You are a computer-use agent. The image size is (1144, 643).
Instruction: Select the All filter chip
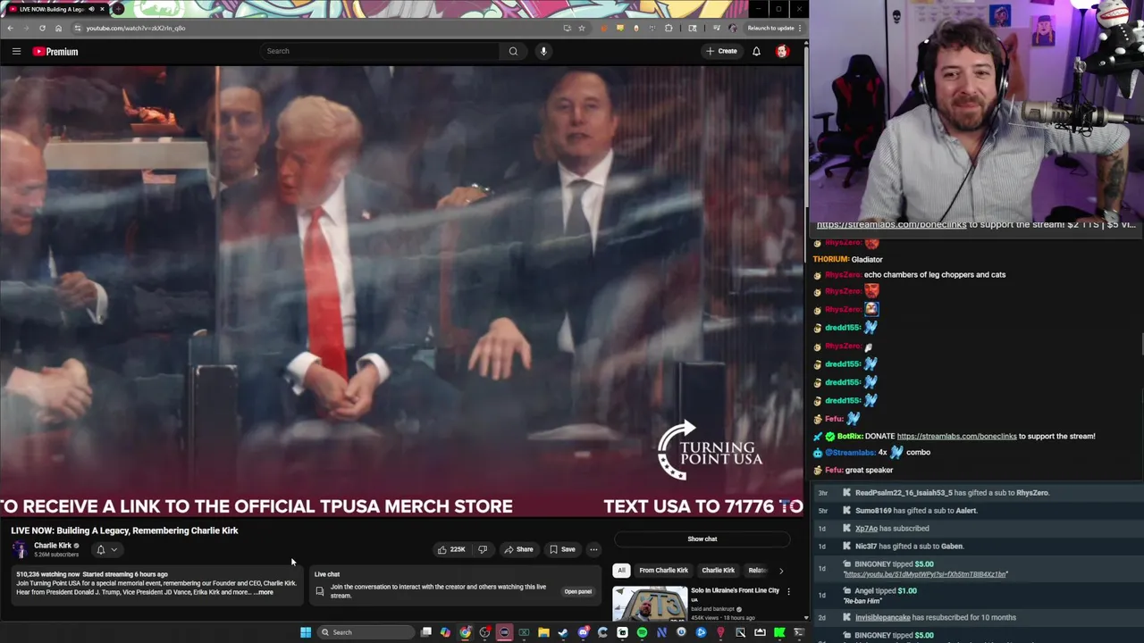point(621,570)
